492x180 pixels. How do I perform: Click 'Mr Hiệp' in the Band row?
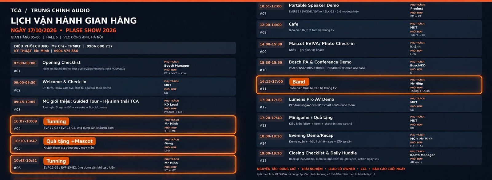417,84
